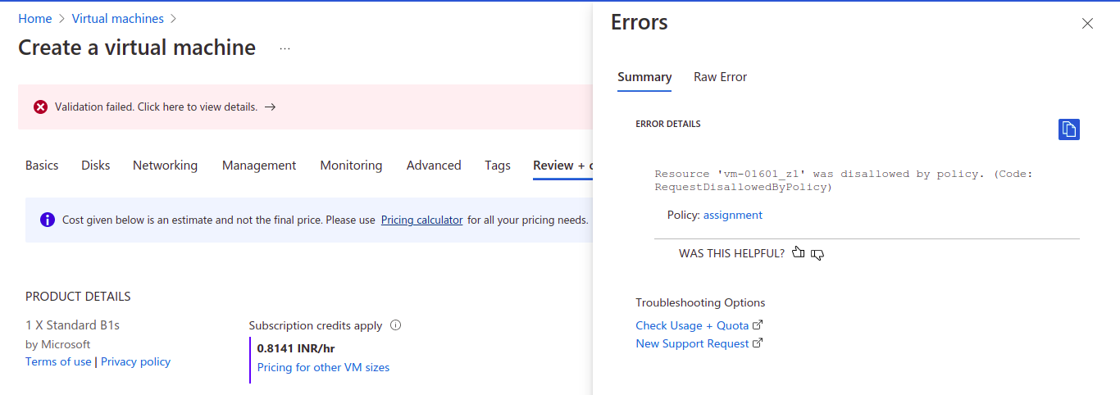Open New Support Request link

coord(692,343)
